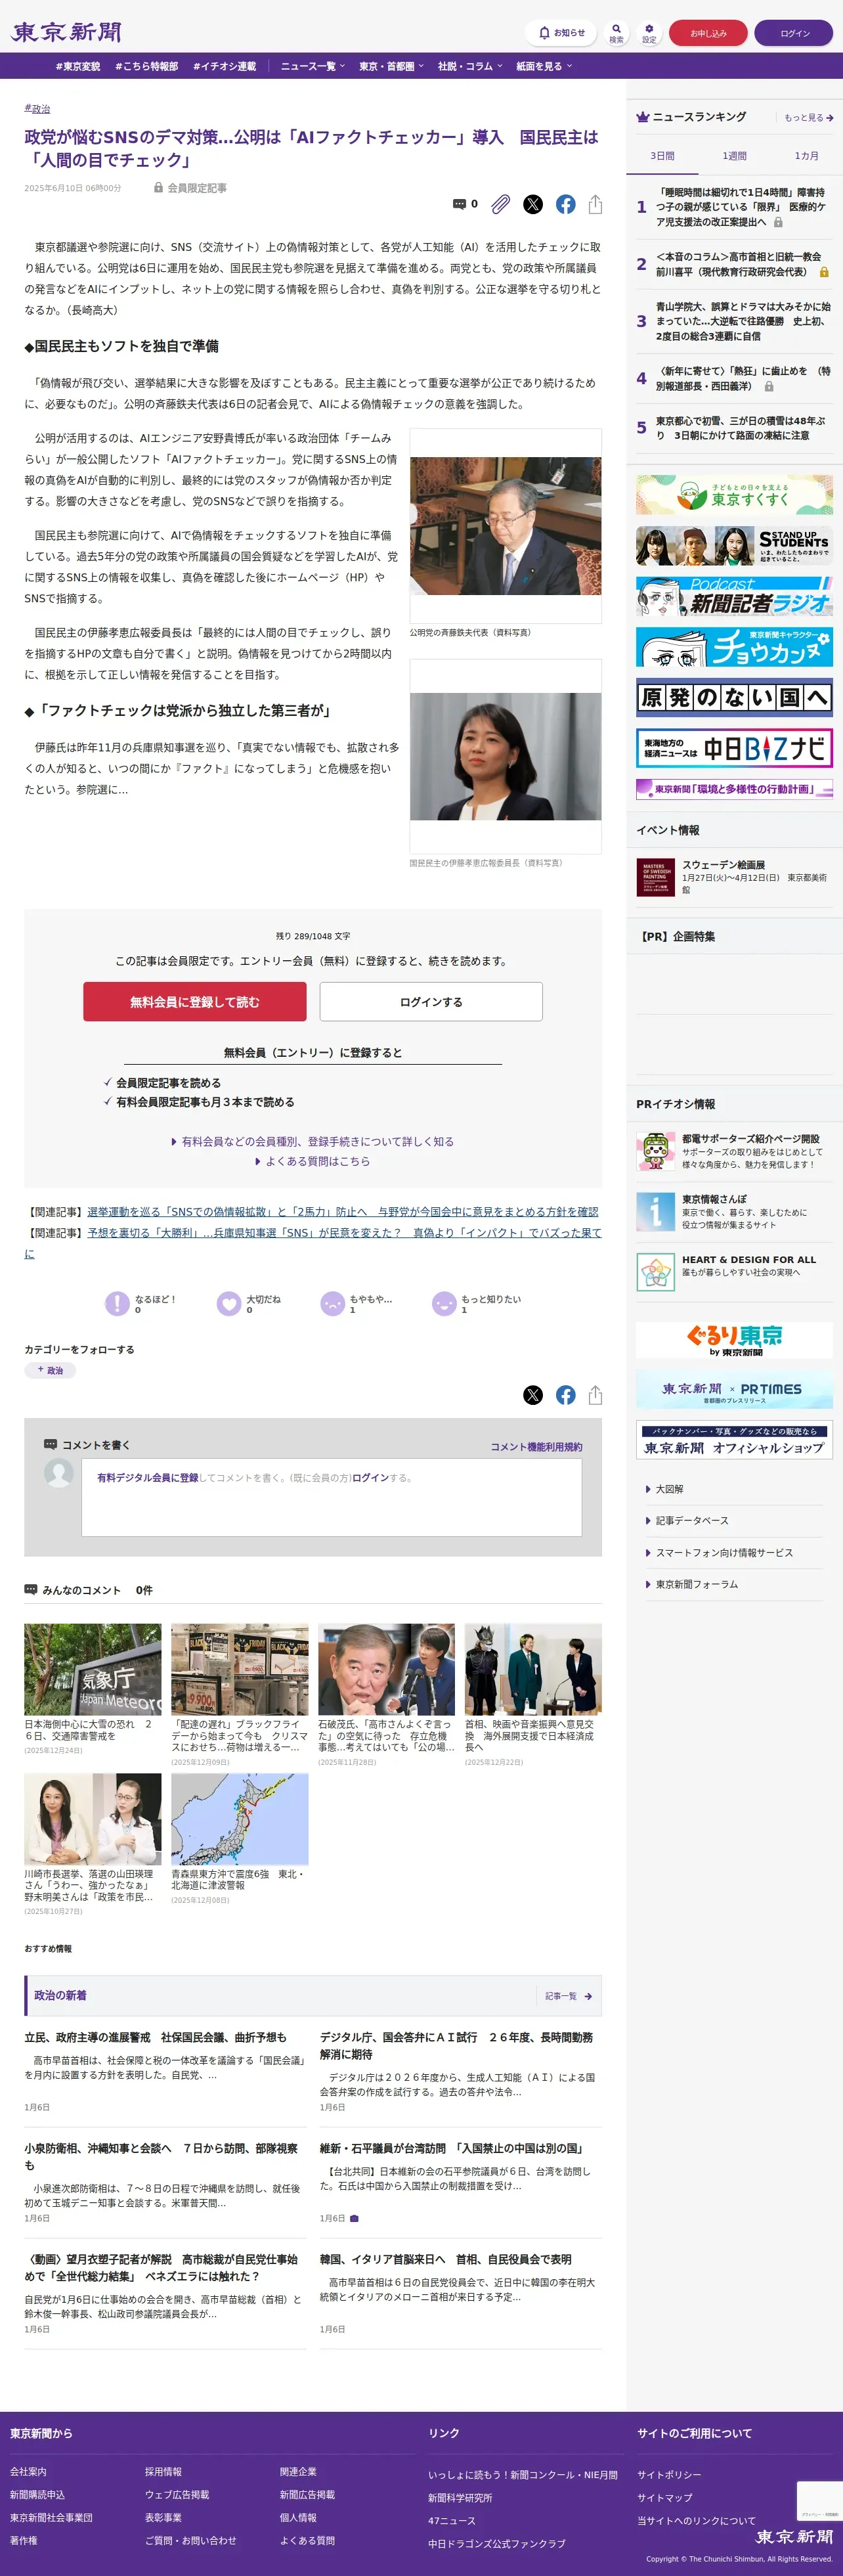The height and width of the screenshot is (2576, 843).
Task: Expand the 紙面を見る menu
Action: point(544,66)
